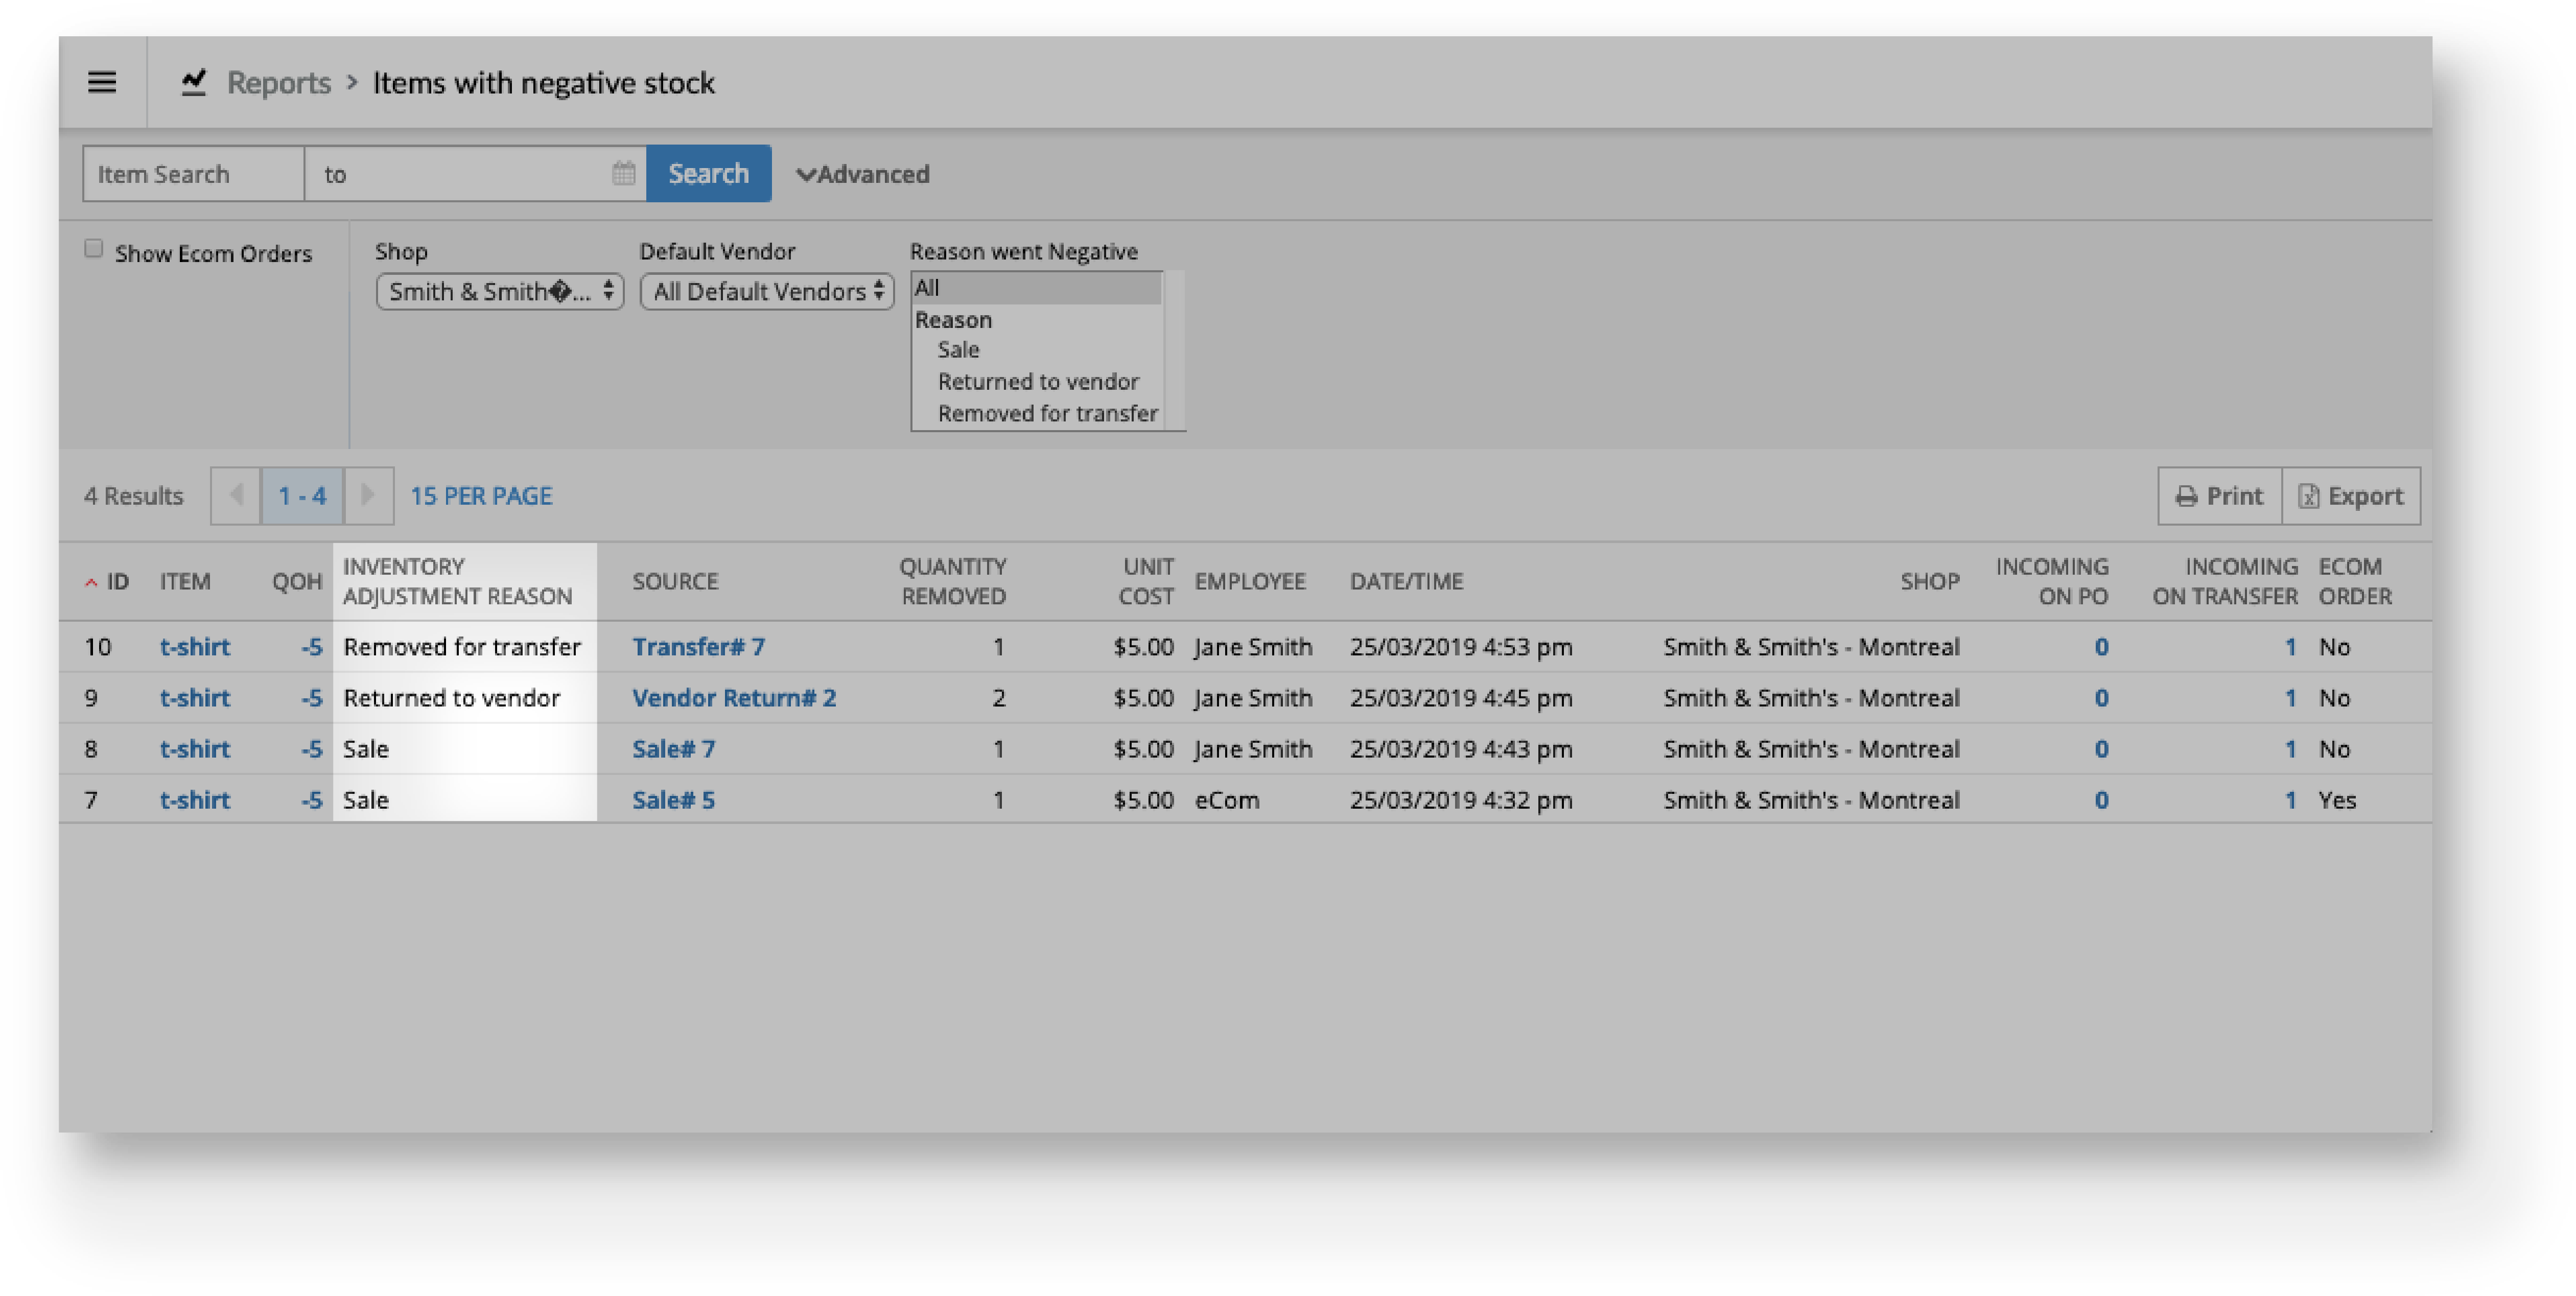Change the 15 PER PAGE setting
The height and width of the screenshot is (1296, 2576).
481,496
